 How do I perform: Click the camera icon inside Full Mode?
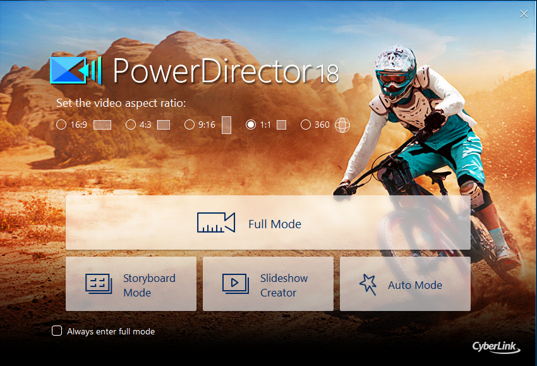tap(215, 222)
